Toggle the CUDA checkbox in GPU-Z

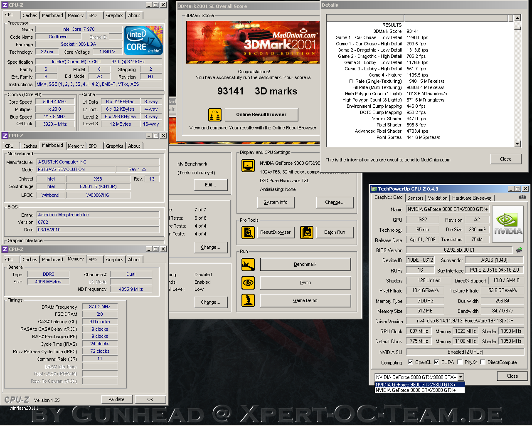click(436, 362)
